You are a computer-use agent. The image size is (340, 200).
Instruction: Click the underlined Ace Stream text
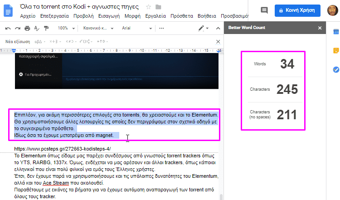click(56, 183)
